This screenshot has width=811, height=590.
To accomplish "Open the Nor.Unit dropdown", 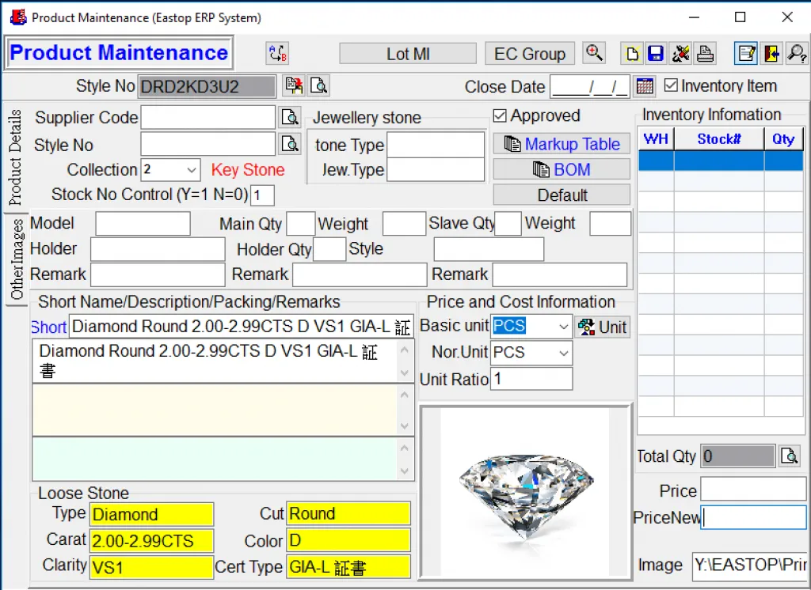I will [563, 353].
